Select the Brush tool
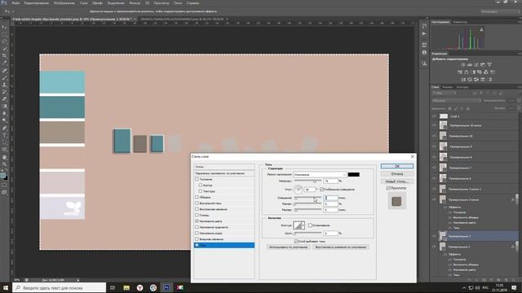This screenshot has height=293, width=522. (4, 77)
